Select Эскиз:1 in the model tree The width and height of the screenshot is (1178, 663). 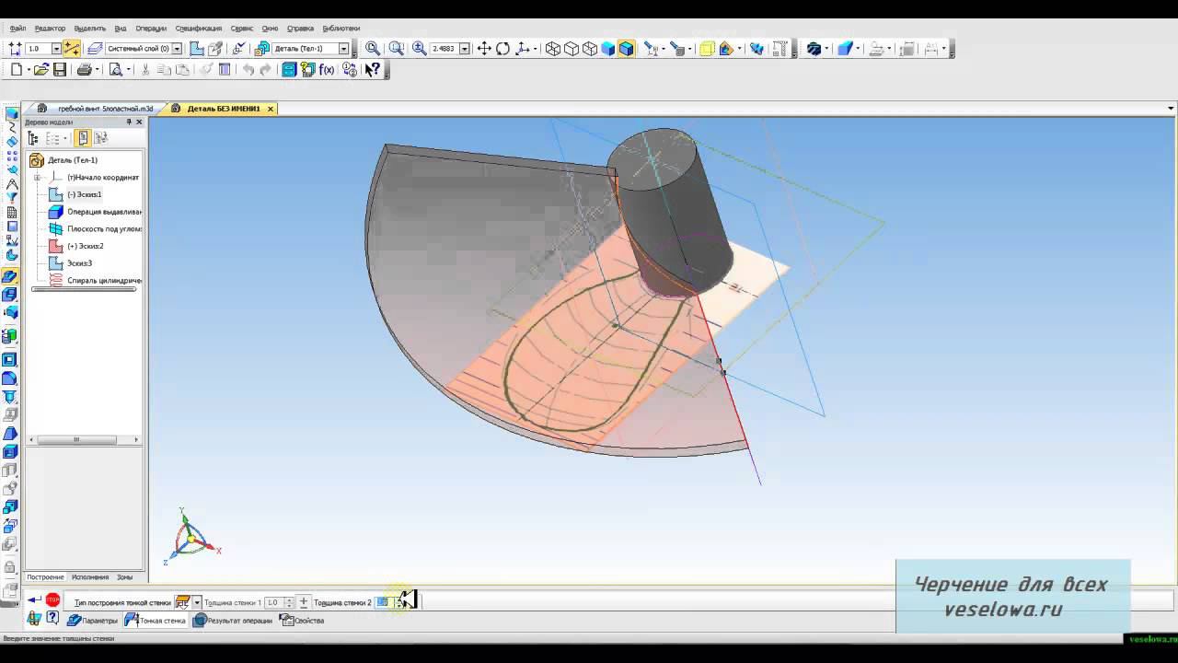pos(84,194)
